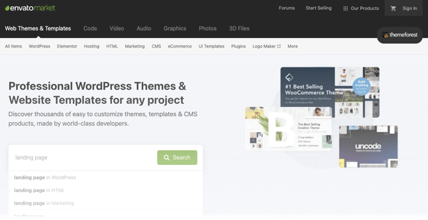Switch to the 3D Files category
428x220 pixels.
(239, 28)
